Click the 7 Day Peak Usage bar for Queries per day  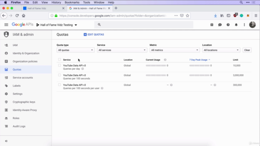[199, 66]
